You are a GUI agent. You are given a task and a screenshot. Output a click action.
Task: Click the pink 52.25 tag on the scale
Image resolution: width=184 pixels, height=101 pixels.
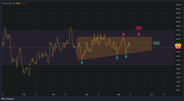coord(178,47)
